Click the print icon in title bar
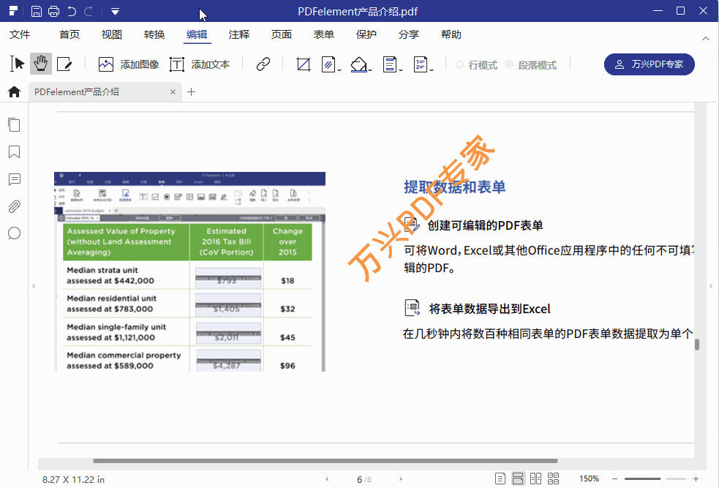Image resolution: width=719 pixels, height=488 pixels. pyautogui.click(x=53, y=12)
